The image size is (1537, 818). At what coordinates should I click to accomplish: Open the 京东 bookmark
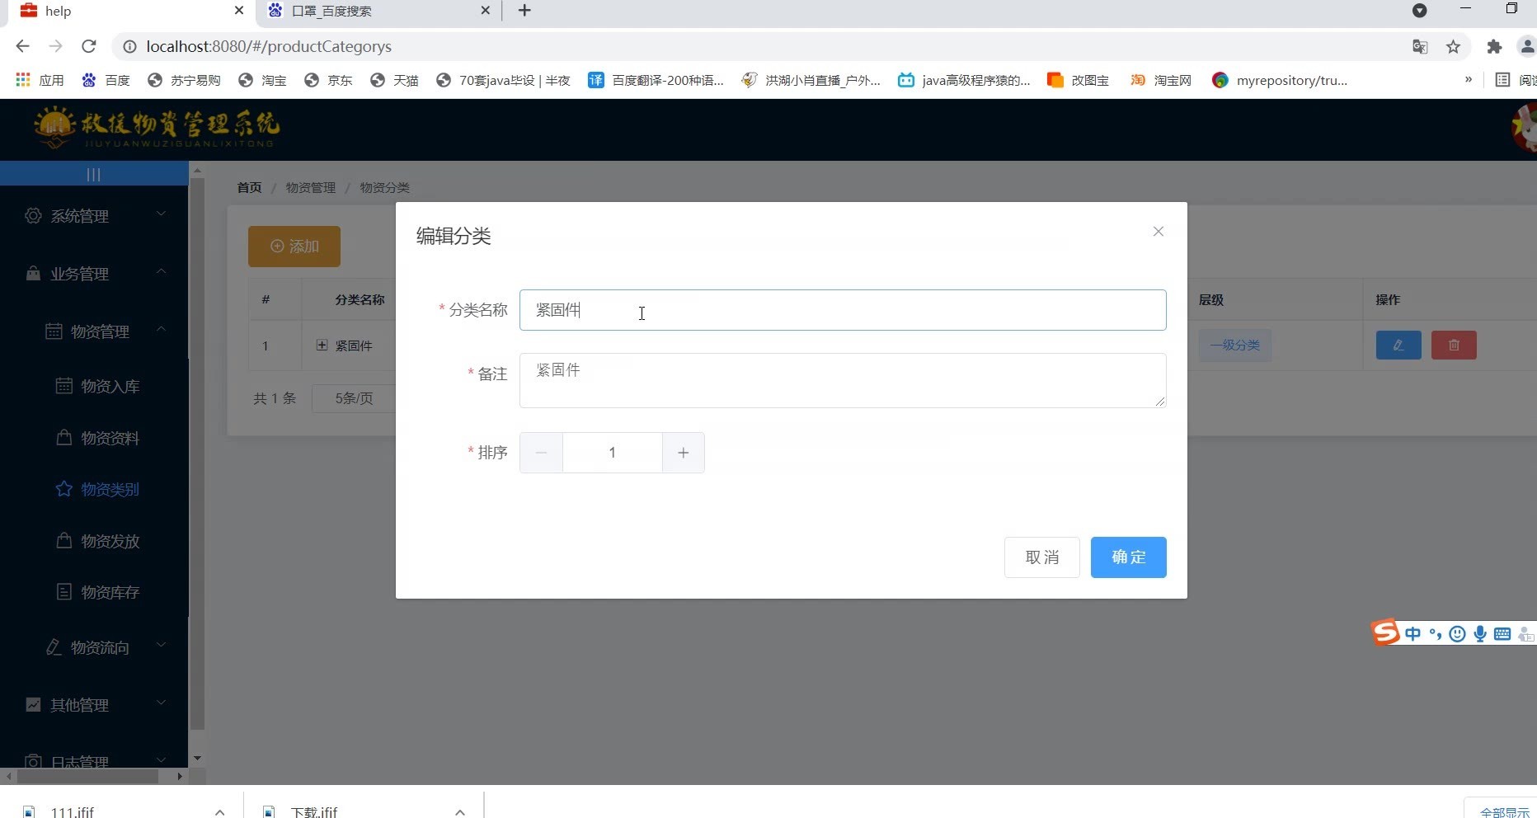tap(328, 80)
